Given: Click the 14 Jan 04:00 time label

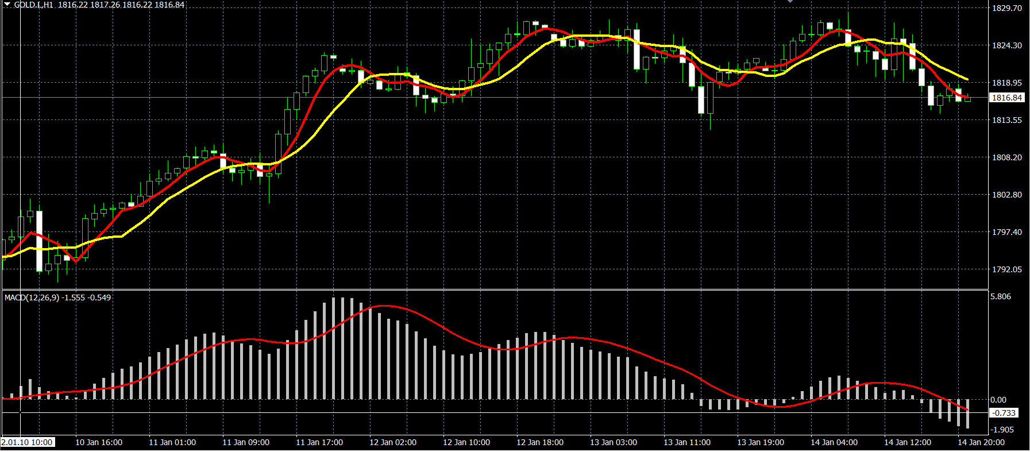Looking at the screenshot, I should (x=834, y=442).
